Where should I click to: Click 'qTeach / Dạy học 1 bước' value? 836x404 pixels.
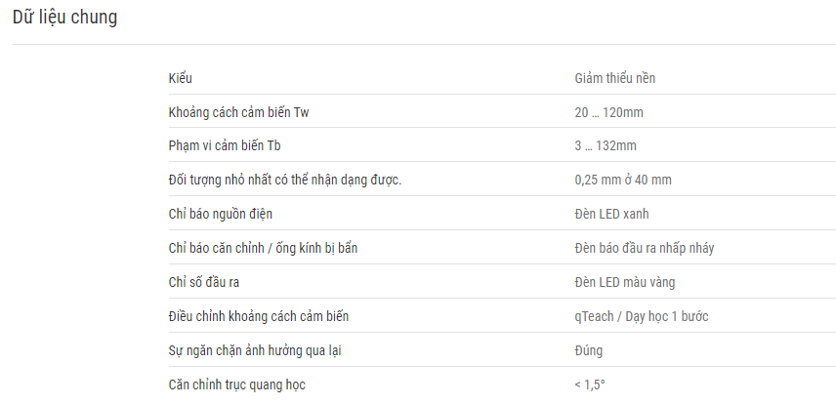pos(641,316)
